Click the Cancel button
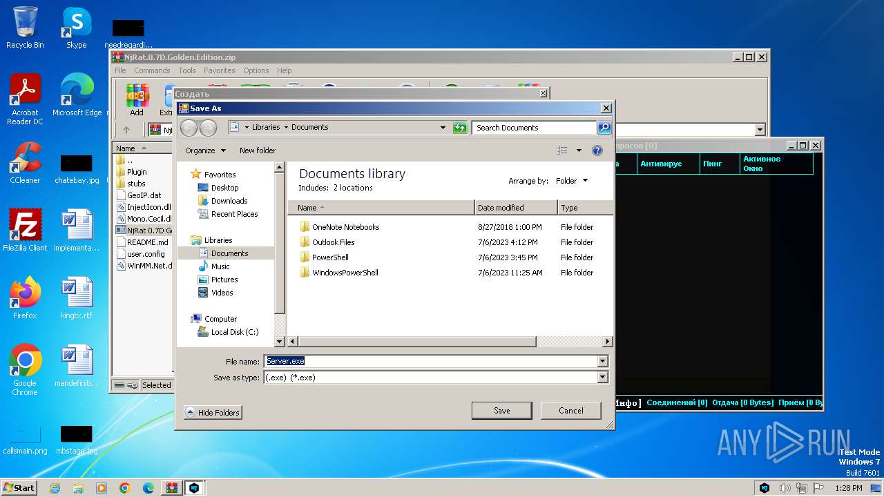The width and height of the screenshot is (884, 497). [570, 411]
